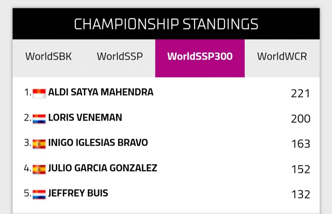Click the Dutch flag beside Loris Veneman
Screen dimensions: 332x214
coord(39,119)
